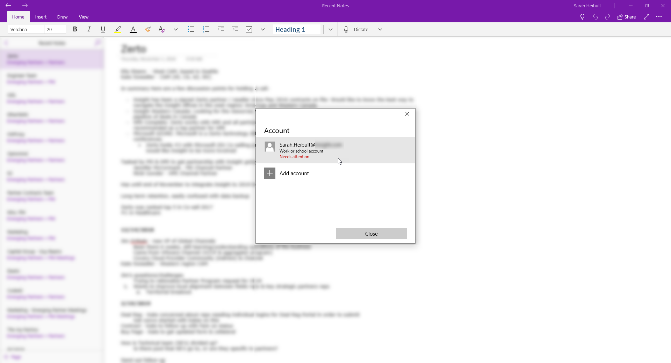
Task: Switch to the Home tab
Action: coord(18,17)
